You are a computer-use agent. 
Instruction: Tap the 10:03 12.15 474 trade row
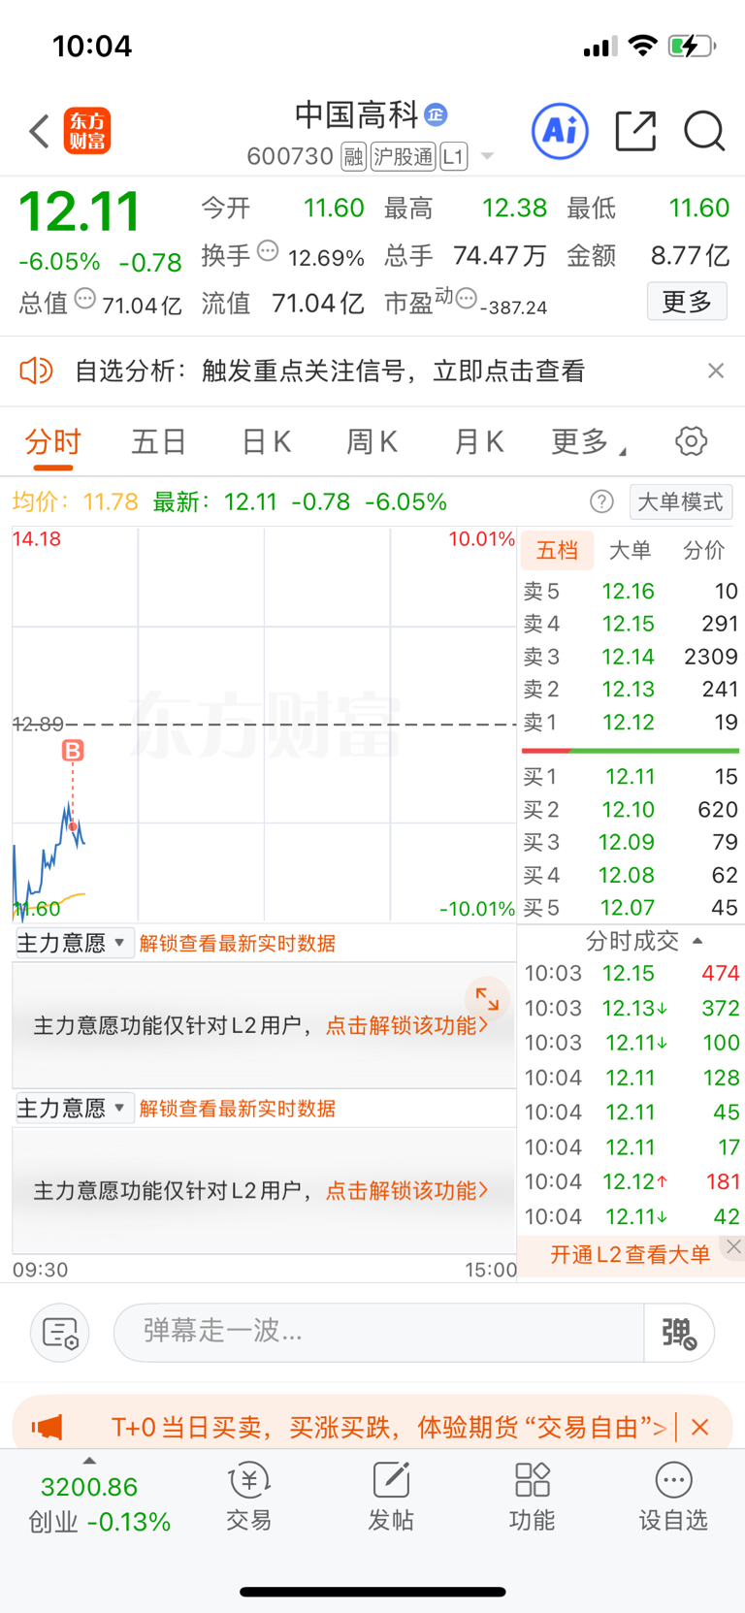(x=632, y=973)
